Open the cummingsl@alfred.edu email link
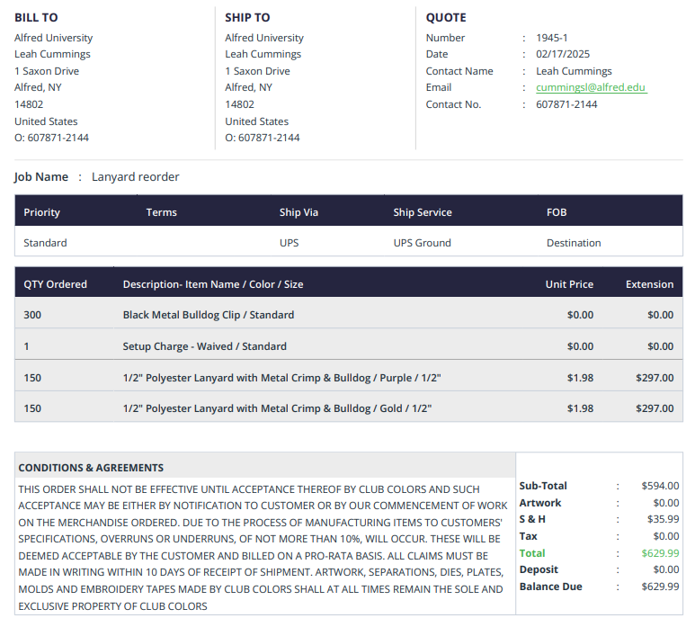Screen dimensions: 695x627 [x=591, y=87]
